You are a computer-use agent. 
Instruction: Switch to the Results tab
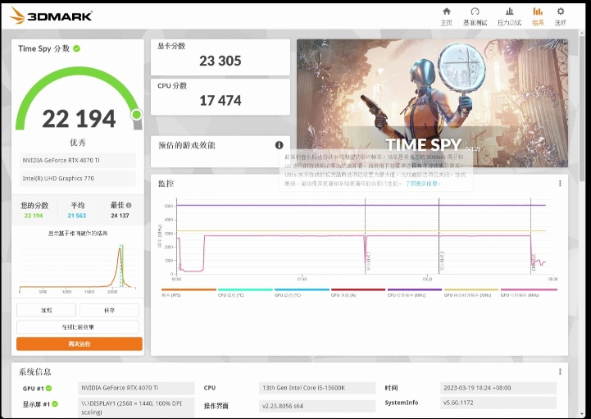pos(538,16)
